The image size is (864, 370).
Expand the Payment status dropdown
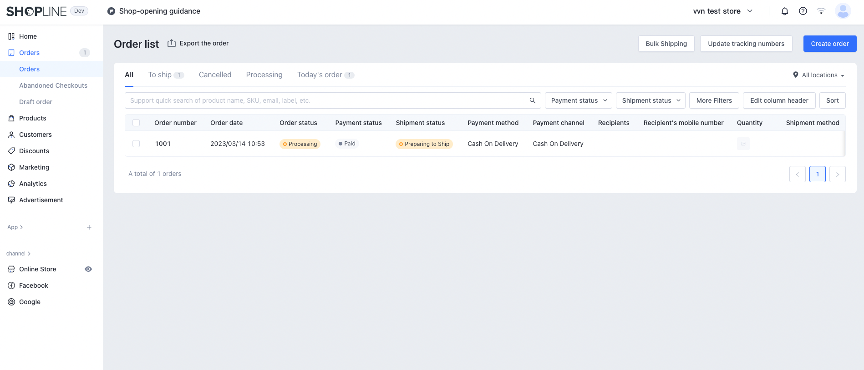578,100
